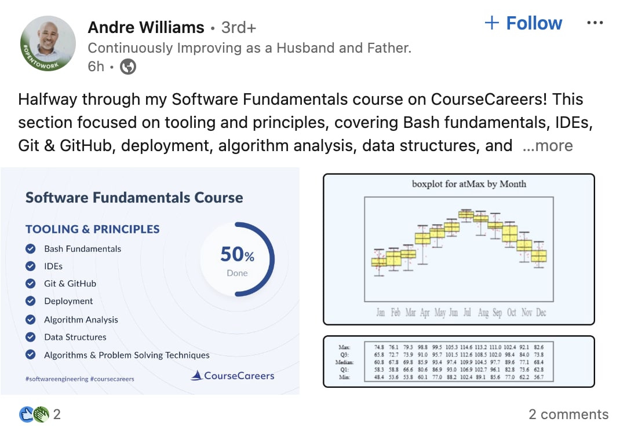Click the Data Structures checkmark icon
The width and height of the screenshot is (627, 433).
pyautogui.click(x=30, y=337)
